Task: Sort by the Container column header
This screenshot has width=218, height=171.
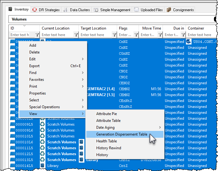Action: coord(201,28)
